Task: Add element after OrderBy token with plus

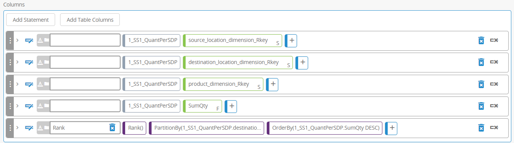Action: (x=391, y=128)
